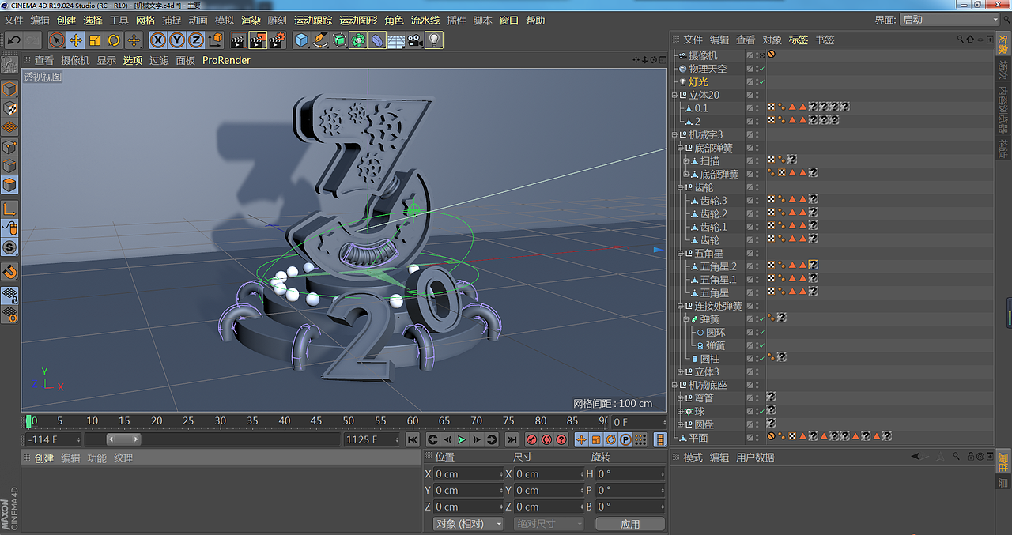
Task: Switch to the ProRender viewport menu
Action: 226,60
